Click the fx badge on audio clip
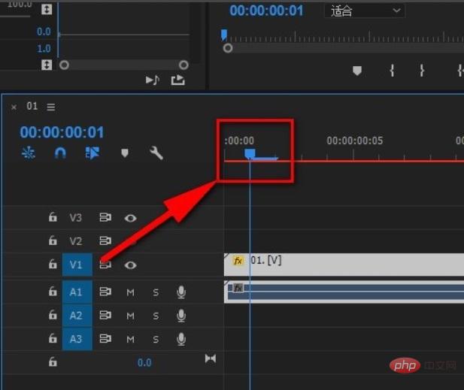464x390 pixels. click(x=238, y=288)
